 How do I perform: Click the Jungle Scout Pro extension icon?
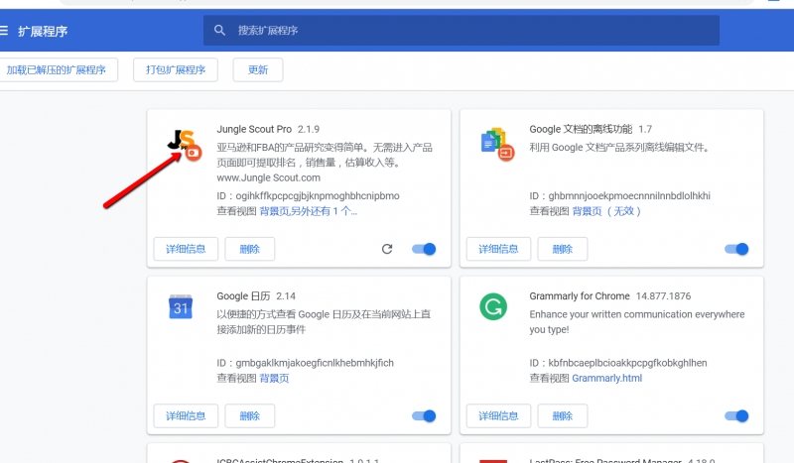184,144
